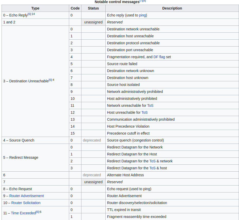
Task: Click code 13 in the Destination Unreachable rows
Action: click(72, 119)
